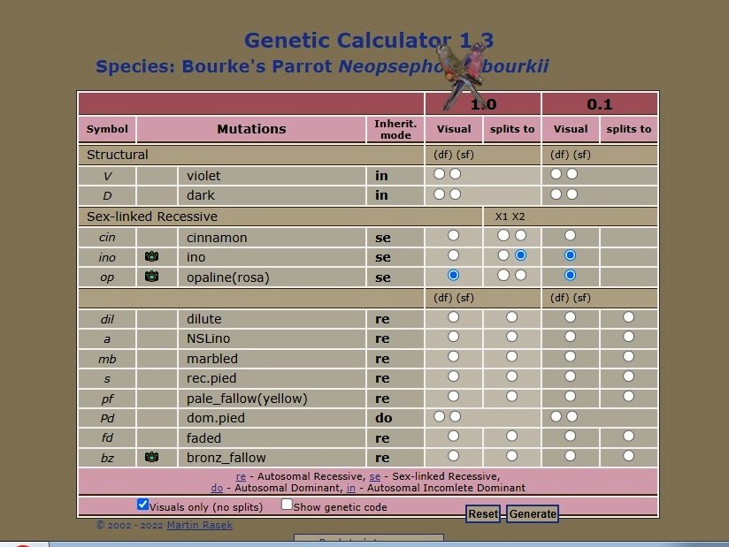Select male visual cinnamon radio button

454,236
